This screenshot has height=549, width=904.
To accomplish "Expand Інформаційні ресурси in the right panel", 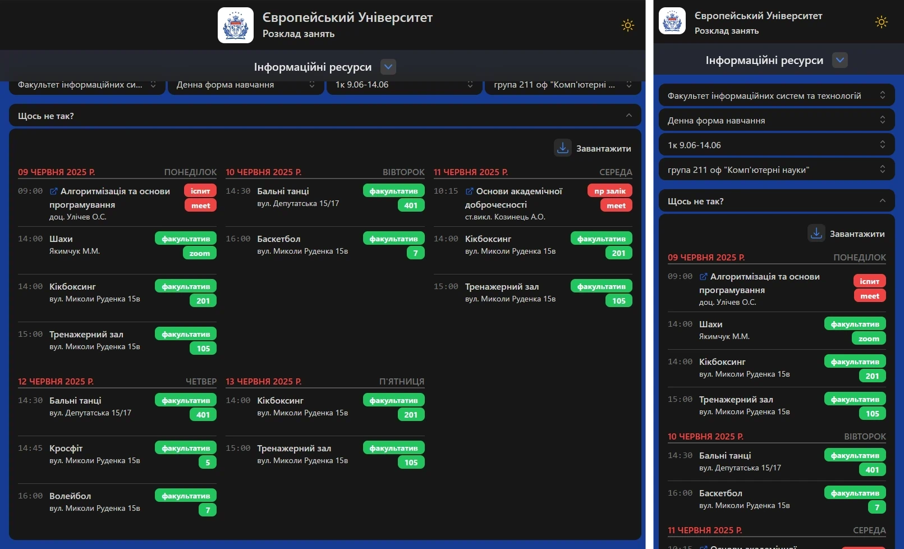I will [840, 60].
